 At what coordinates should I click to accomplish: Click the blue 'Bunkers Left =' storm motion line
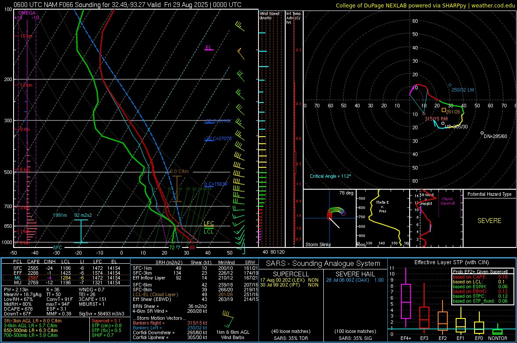click(170, 328)
